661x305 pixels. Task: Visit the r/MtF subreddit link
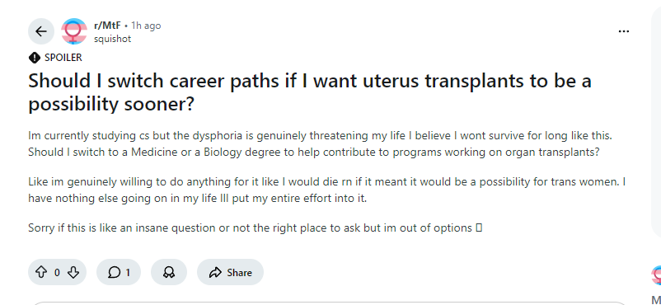tap(107, 26)
